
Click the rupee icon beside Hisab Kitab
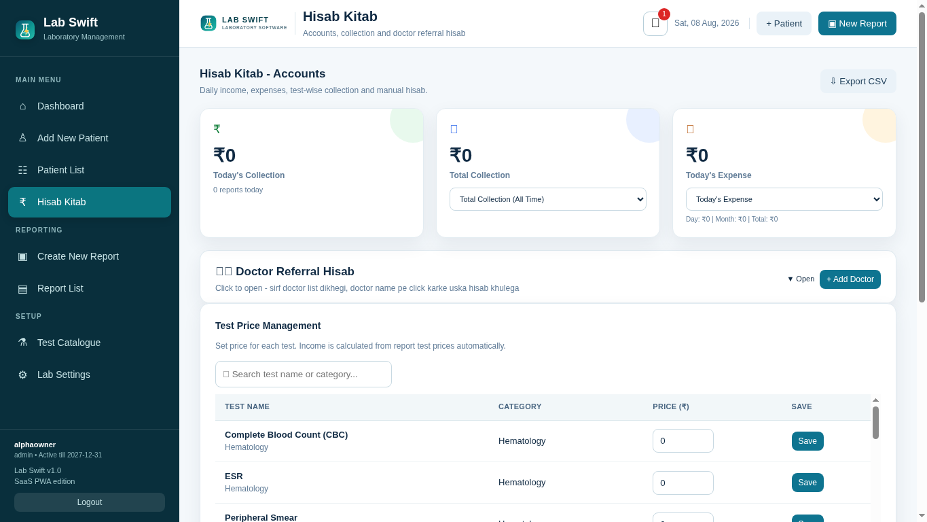coord(22,202)
